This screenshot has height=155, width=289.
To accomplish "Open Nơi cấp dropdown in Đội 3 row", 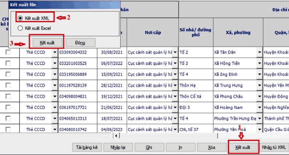I will (175, 108).
